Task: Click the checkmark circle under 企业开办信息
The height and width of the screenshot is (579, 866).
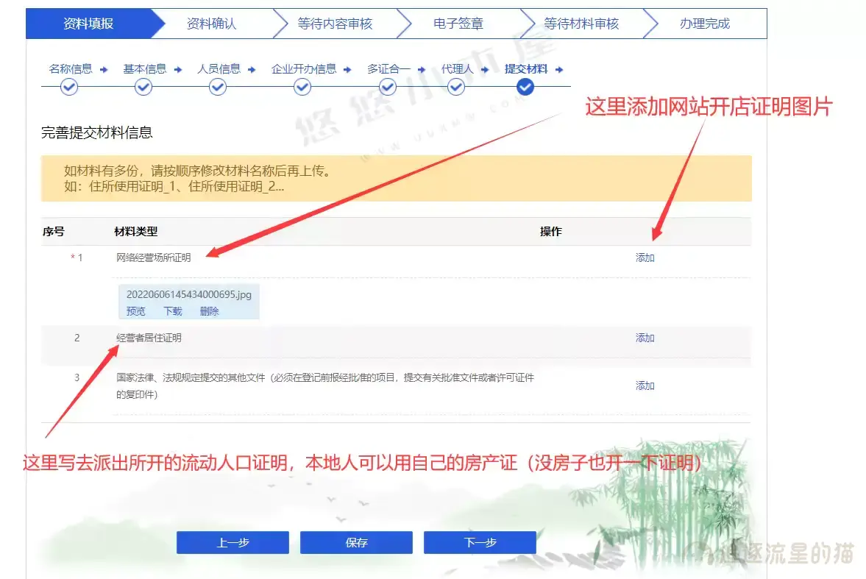Action: pos(302,88)
